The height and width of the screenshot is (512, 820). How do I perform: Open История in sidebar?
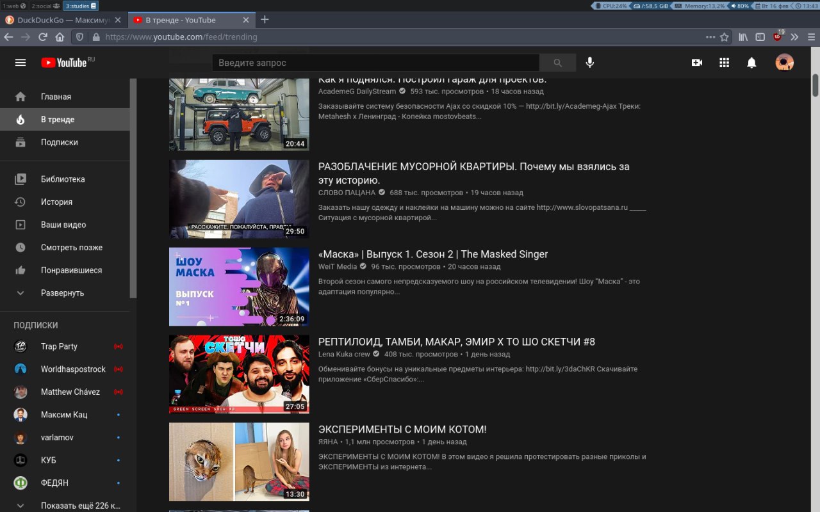pos(65,202)
